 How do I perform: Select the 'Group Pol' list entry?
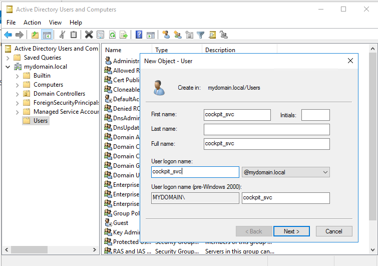coord(122,213)
